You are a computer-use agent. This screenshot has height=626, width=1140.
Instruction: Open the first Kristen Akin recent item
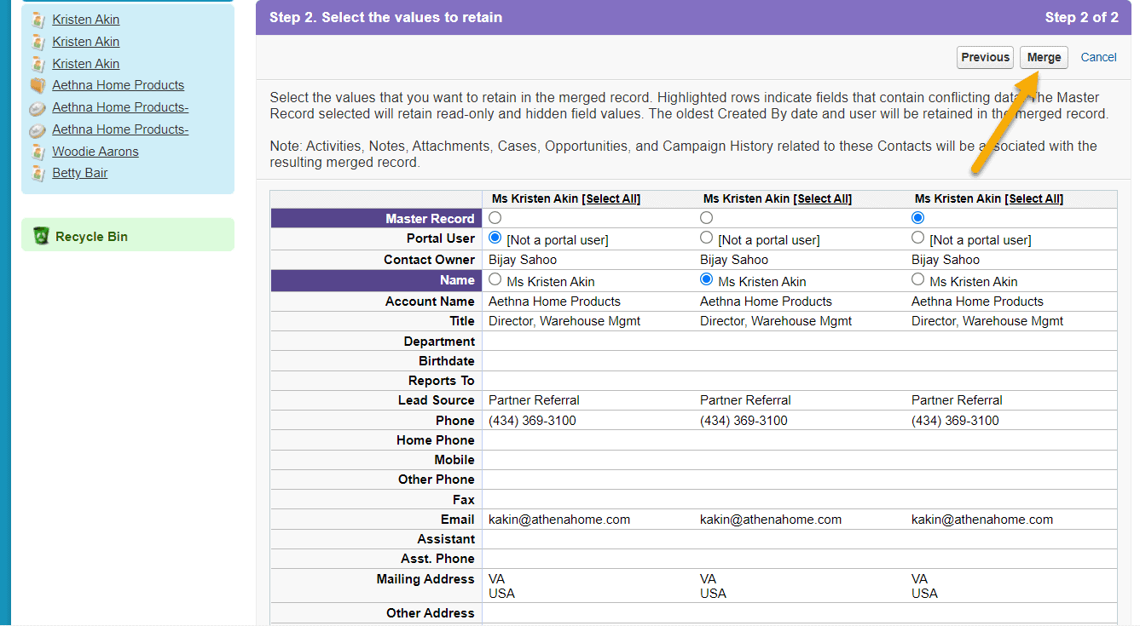pos(85,19)
